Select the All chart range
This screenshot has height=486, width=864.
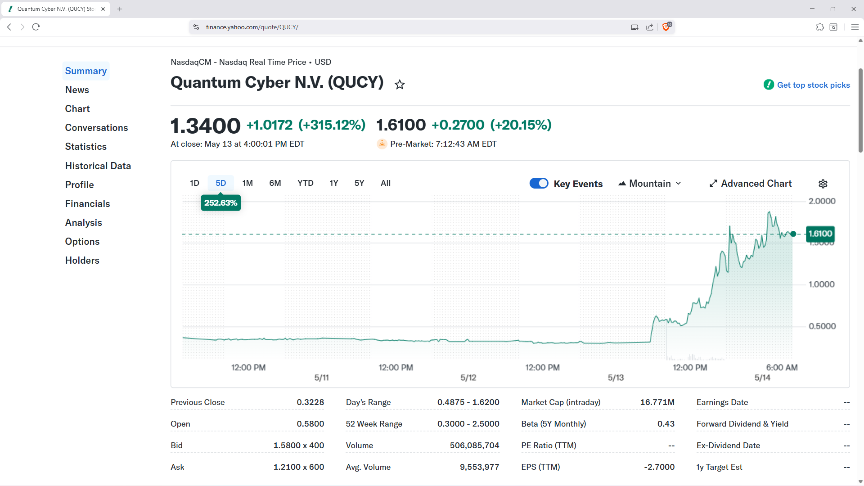[386, 183]
